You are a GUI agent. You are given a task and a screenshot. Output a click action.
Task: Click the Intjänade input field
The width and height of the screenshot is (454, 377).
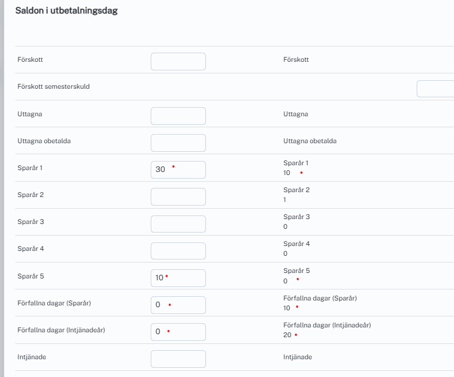(x=178, y=358)
